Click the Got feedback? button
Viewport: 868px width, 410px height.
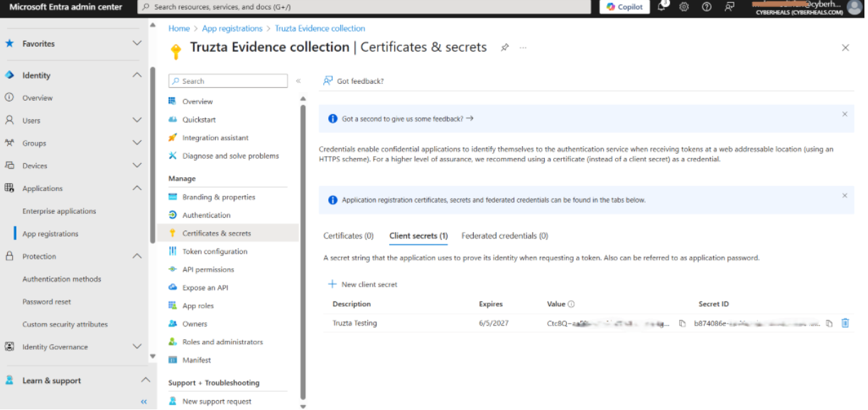pos(353,81)
